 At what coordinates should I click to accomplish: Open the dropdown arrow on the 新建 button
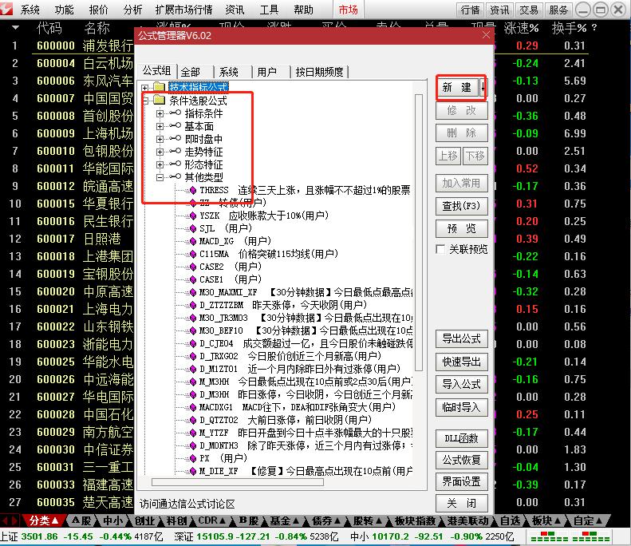point(483,87)
